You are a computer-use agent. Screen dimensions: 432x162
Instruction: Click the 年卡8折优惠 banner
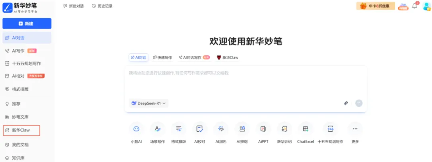click(376, 6)
